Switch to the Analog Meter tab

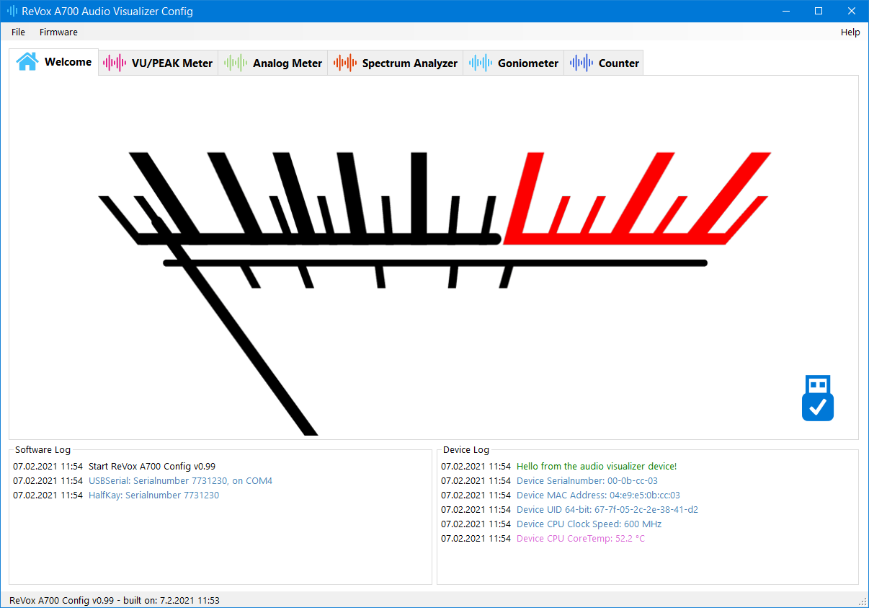(x=273, y=63)
